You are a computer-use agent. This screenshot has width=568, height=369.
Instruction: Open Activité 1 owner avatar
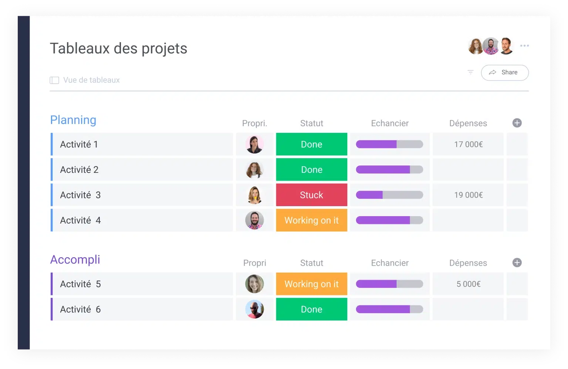pyautogui.click(x=254, y=144)
